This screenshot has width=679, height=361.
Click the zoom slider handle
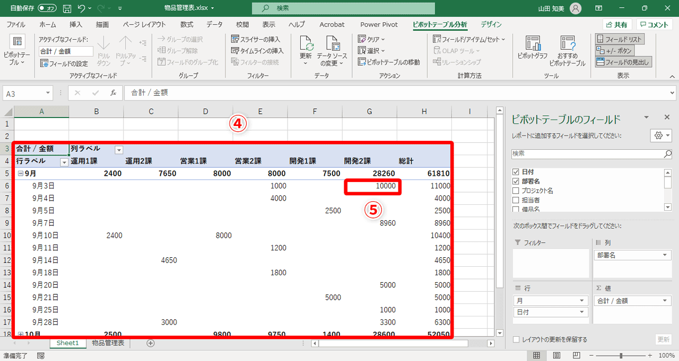point(621,356)
